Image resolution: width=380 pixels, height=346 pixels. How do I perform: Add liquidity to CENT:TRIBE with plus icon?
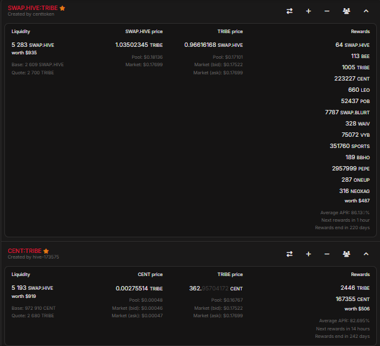click(308, 254)
